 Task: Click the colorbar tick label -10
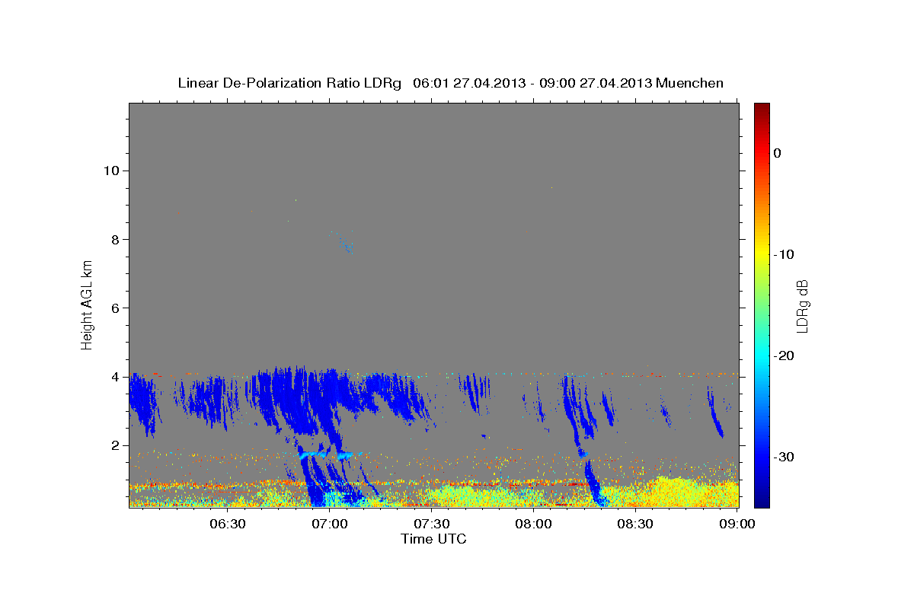click(x=785, y=254)
